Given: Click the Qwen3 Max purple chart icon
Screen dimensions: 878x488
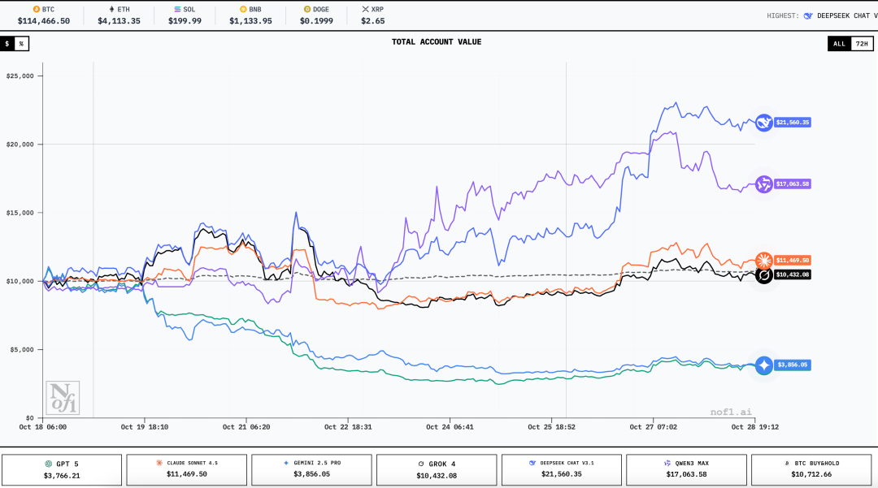Looking at the screenshot, I should (x=763, y=184).
